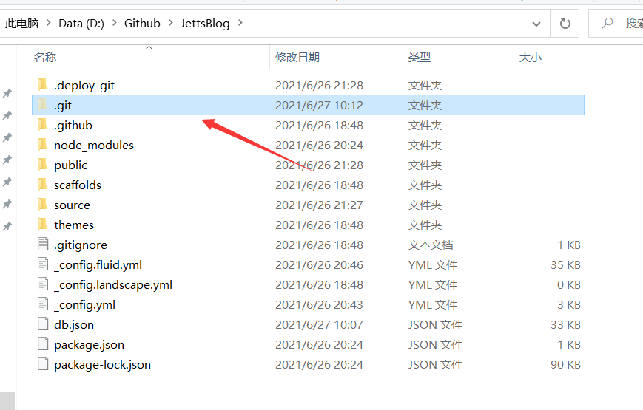Click the public folder icon
The height and width of the screenshot is (410, 643).
pos(42,165)
